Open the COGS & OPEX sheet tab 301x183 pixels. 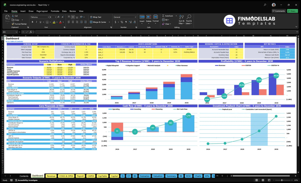(x=66, y=176)
